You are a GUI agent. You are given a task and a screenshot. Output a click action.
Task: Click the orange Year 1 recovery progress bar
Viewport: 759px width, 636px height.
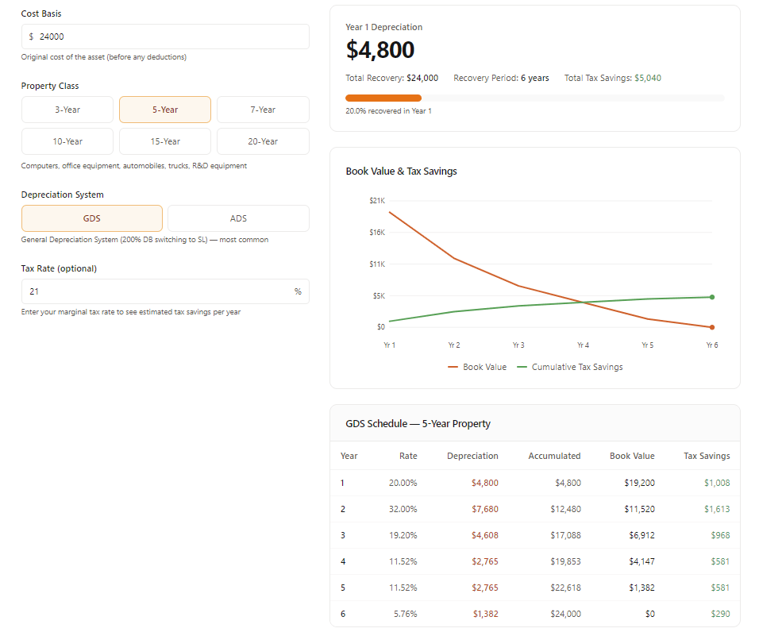click(383, 98)
